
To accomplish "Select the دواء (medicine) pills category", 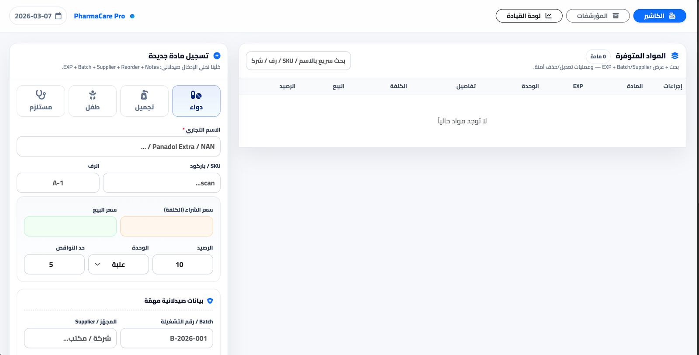I will pyautogui.click(x=196, y=101).
